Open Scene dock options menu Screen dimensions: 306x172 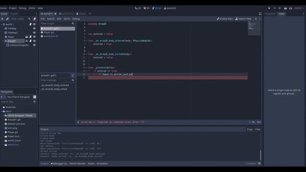point(36,14)
